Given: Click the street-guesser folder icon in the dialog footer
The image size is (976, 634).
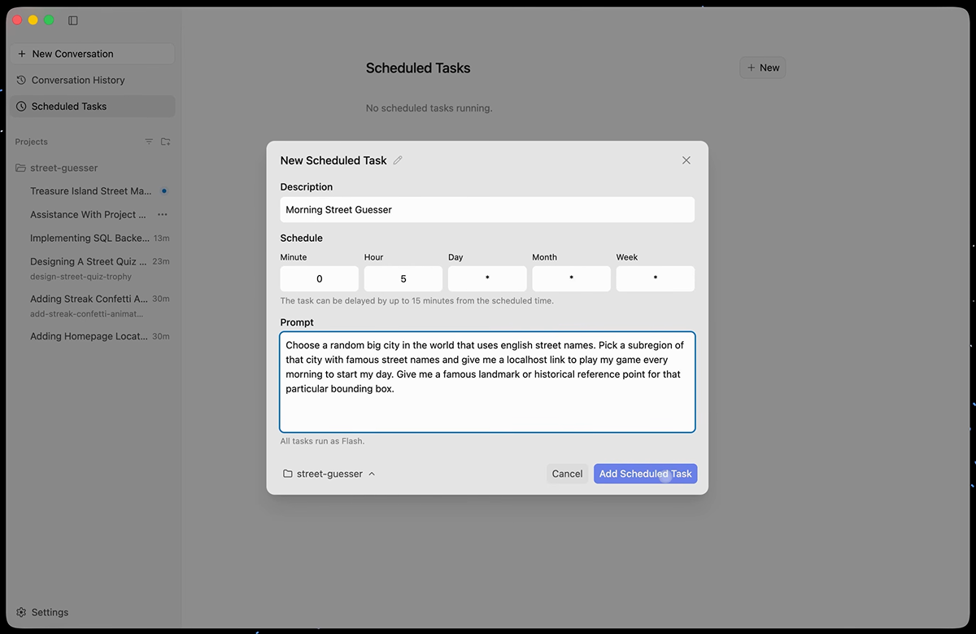Looking at the screenshot, I should (x=288, y=474).
